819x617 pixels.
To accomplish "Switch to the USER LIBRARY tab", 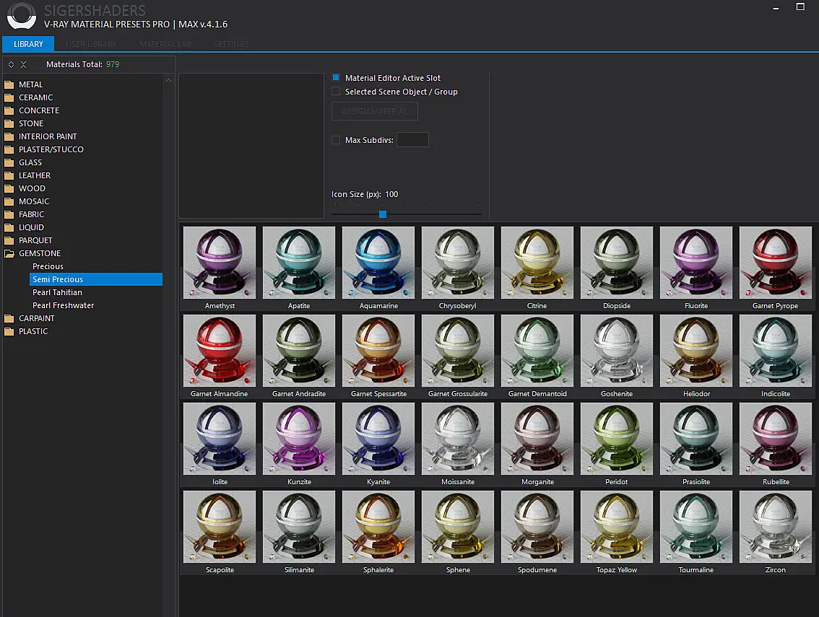I will coord(92,44).
